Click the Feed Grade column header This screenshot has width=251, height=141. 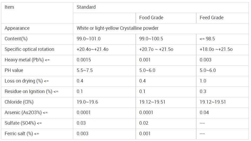(x=222, y=18)
